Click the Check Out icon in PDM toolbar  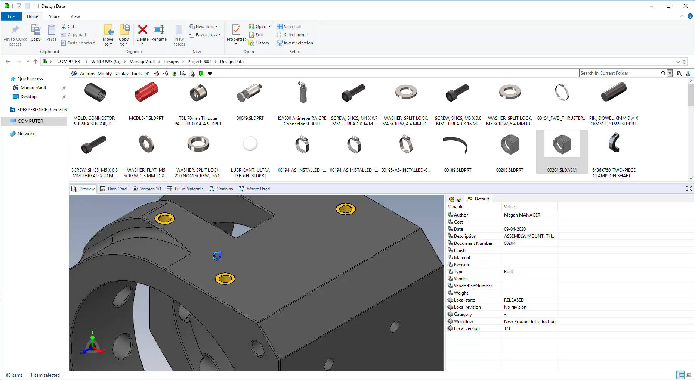(156, 74)
